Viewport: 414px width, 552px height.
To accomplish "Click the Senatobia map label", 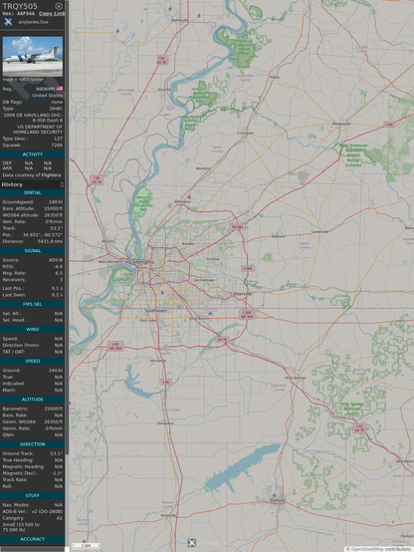I will tap(165, 423).
